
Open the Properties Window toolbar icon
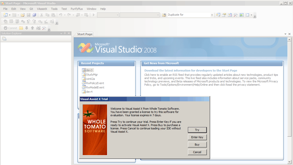[224, 15]
